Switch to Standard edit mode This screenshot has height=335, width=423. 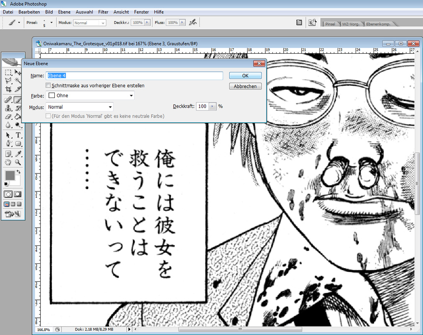coord(8,194)
